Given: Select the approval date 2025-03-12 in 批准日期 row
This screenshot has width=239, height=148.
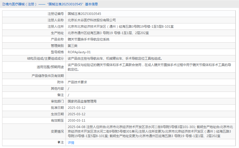Looking at the screenshot, I should tap(77, 108).
